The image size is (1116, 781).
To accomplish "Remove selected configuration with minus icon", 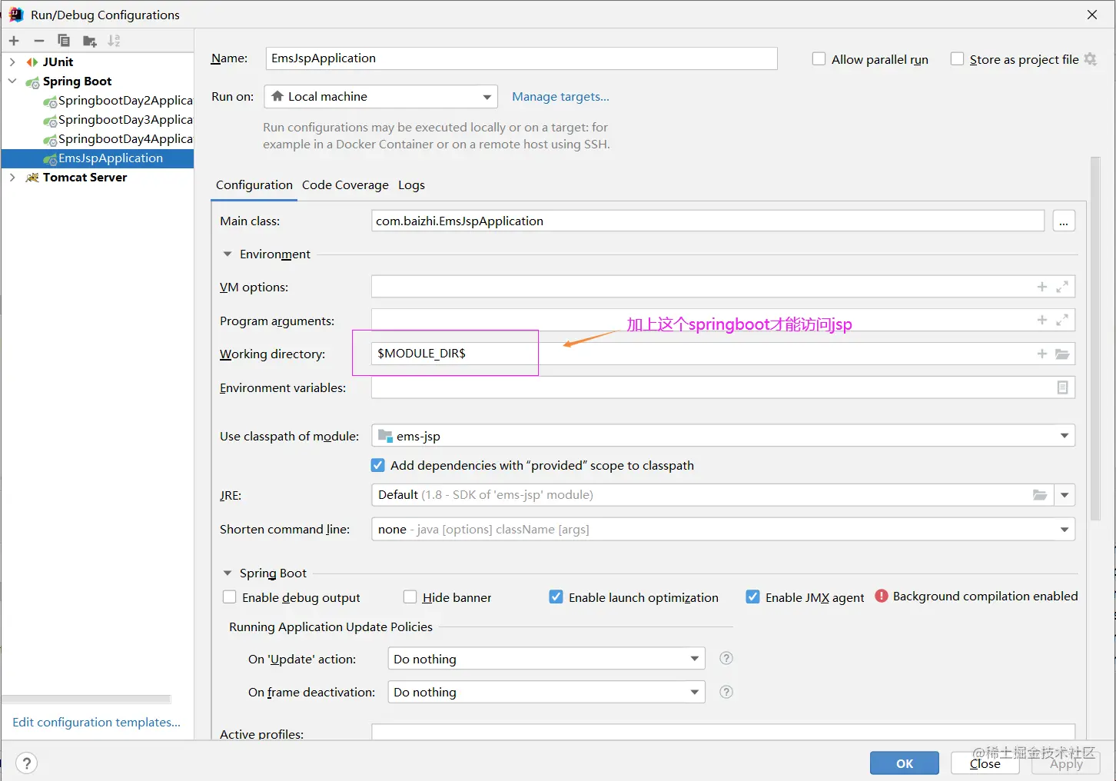I will pos(39,41).
